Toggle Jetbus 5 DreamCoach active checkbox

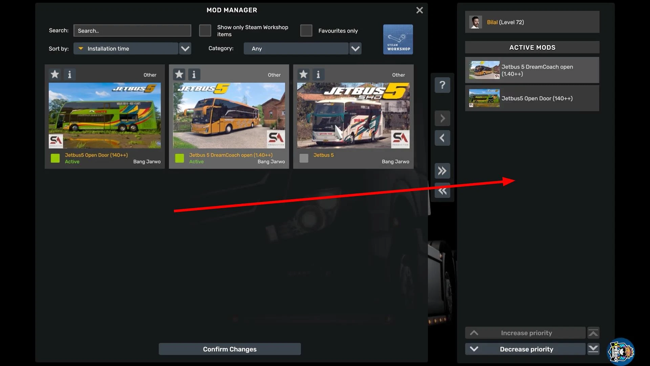pos(179,158)
